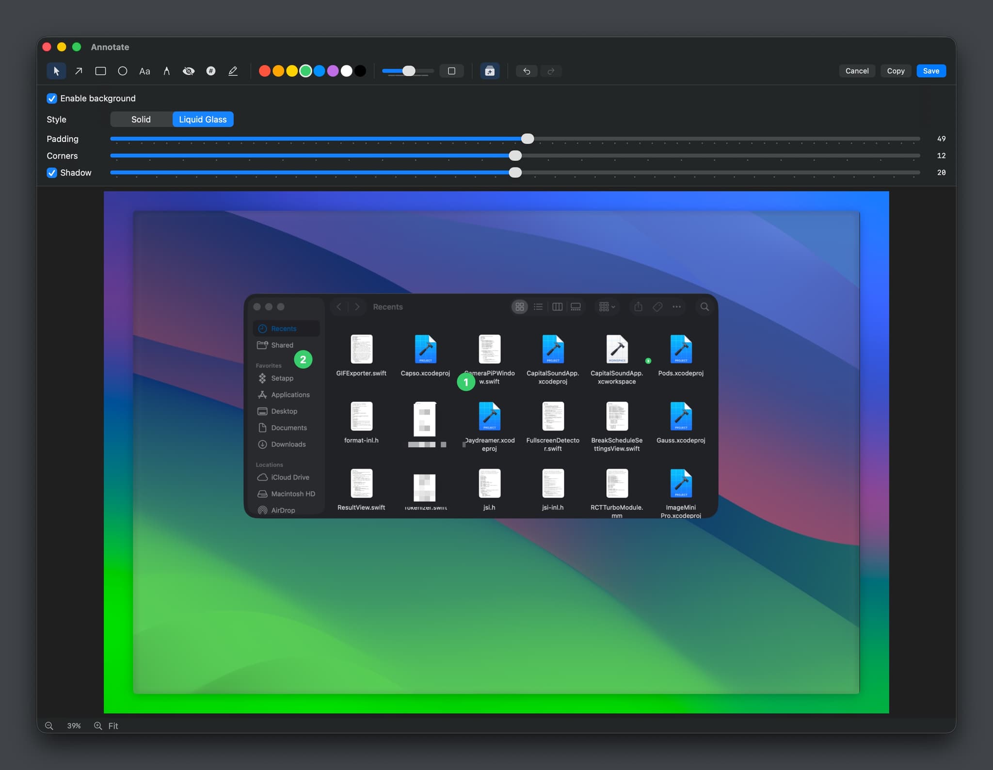
Task: Select the arrow drawing tool
Action: pos(79,71)
